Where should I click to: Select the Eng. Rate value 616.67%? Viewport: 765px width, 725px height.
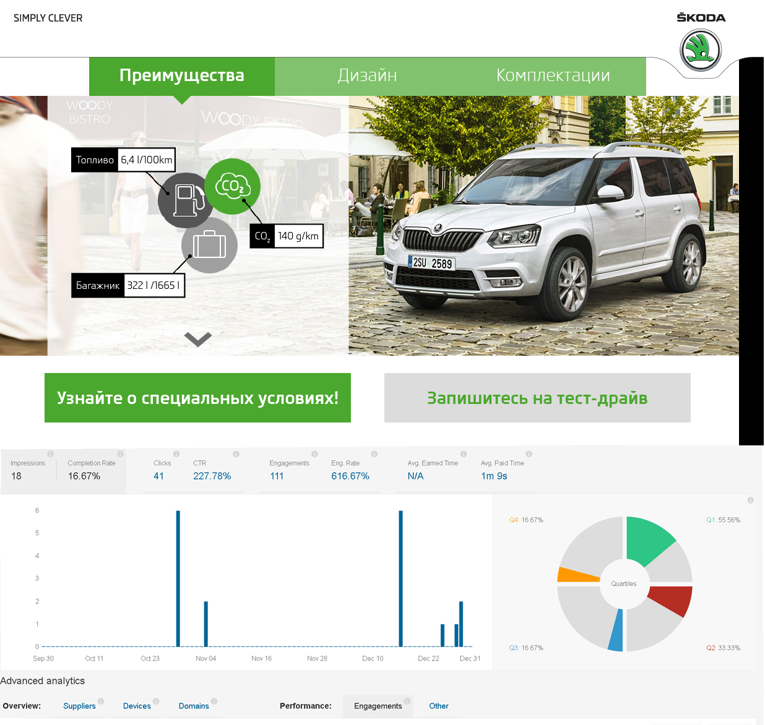350,476
